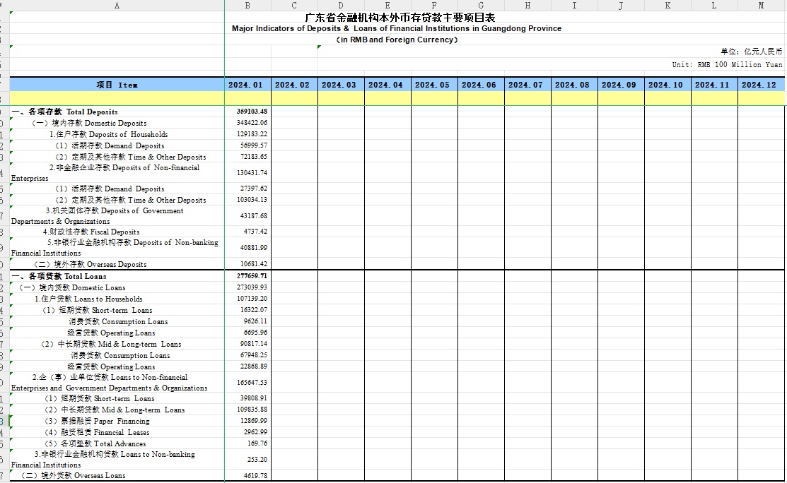Select the Deposits of Households value 129183.22

coord(252,134)
